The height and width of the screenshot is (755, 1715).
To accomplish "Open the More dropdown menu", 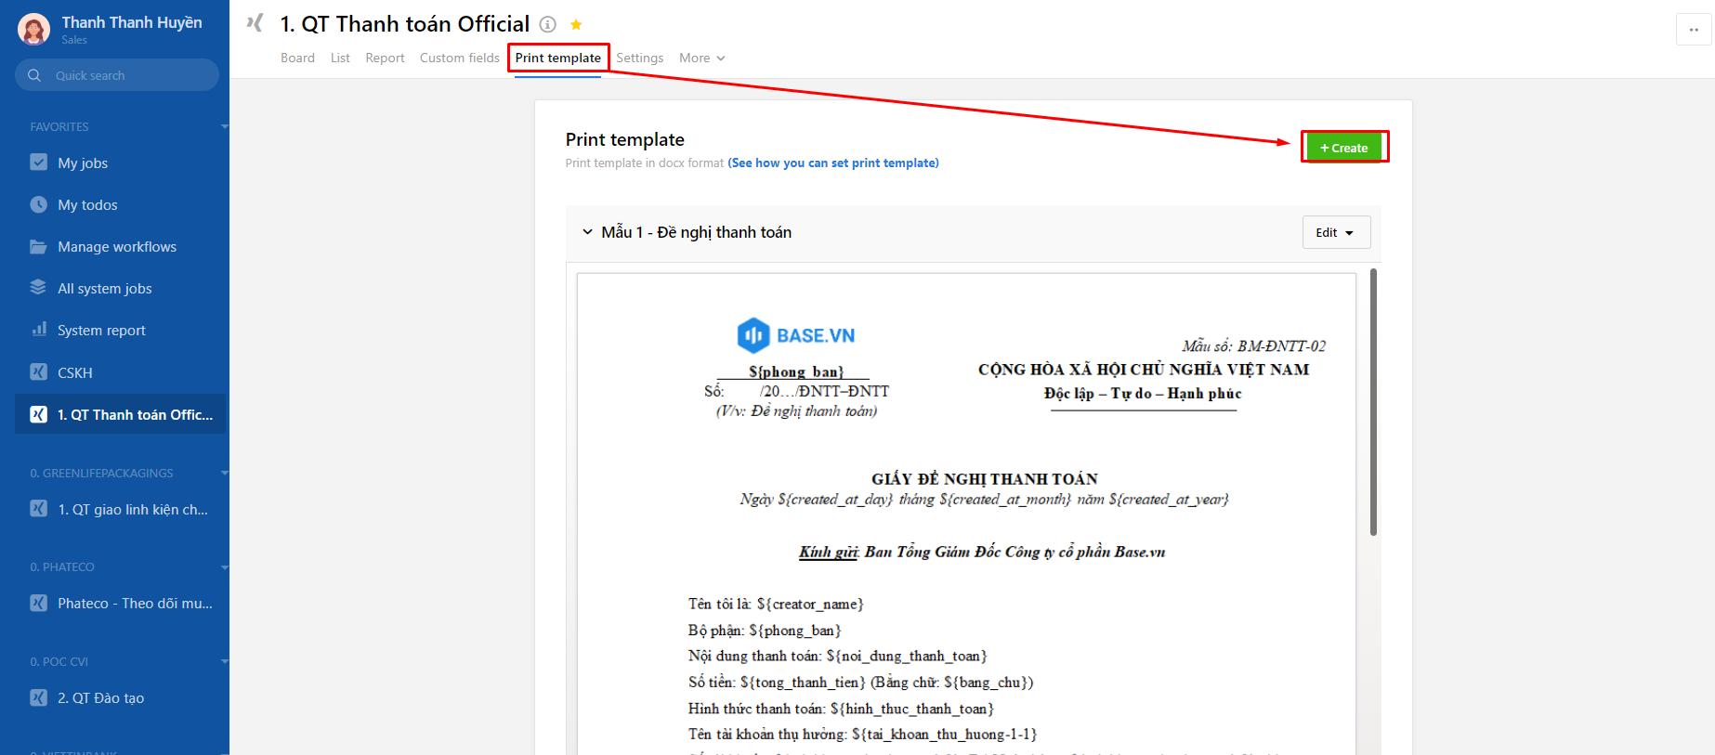I will pos(701,58).
